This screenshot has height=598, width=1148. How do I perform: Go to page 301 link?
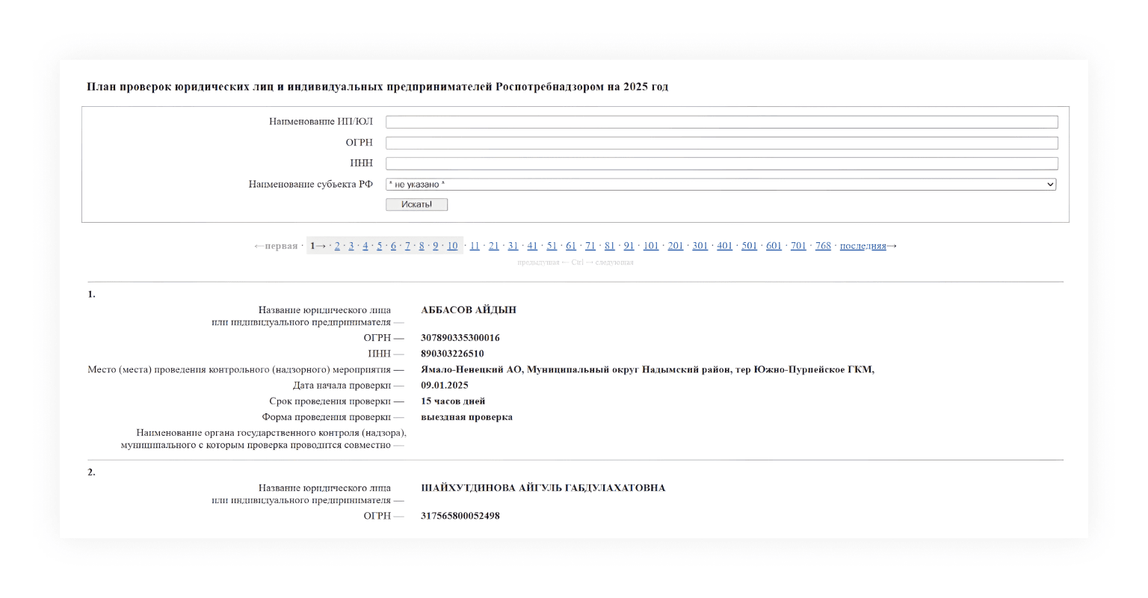tap(700, 246)
